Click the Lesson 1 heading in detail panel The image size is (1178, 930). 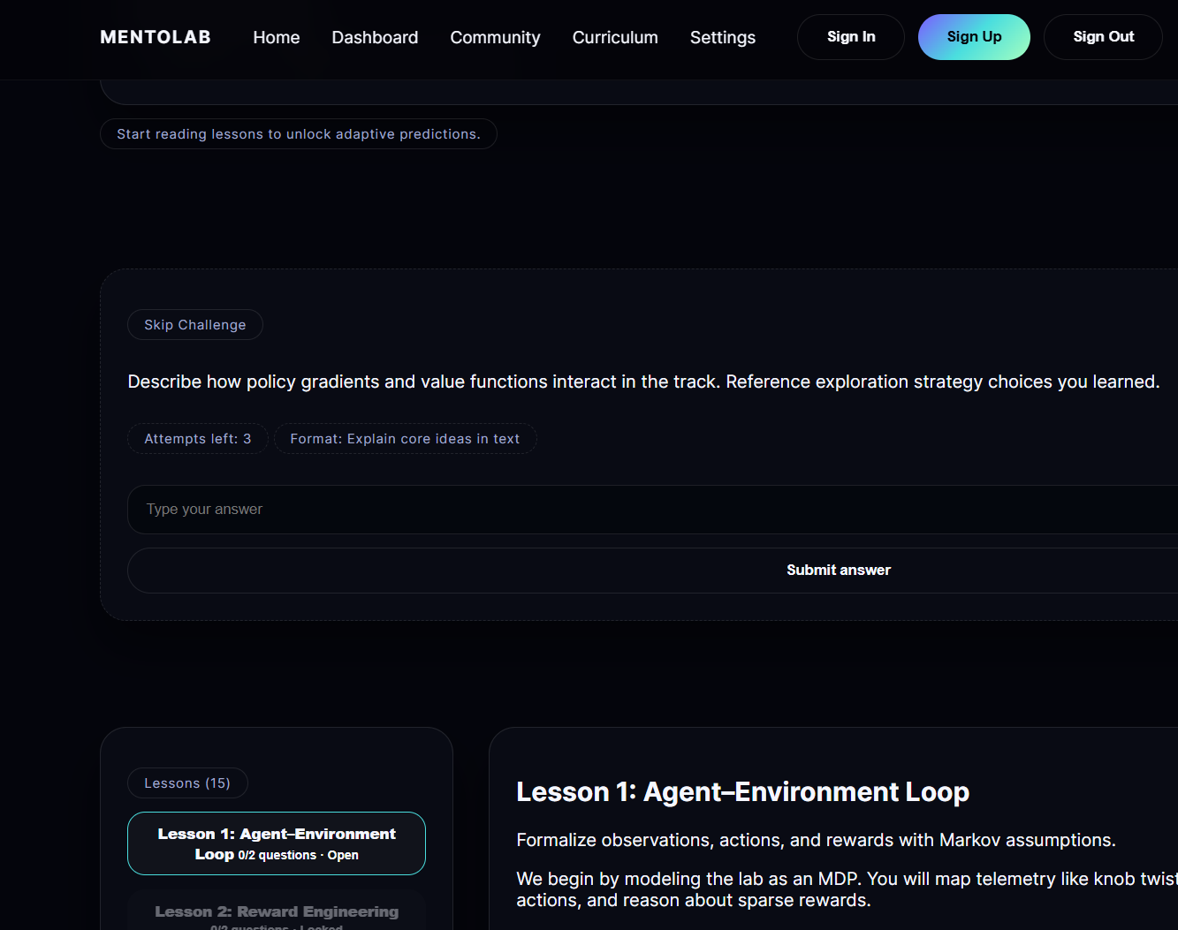tap(742, 791)
